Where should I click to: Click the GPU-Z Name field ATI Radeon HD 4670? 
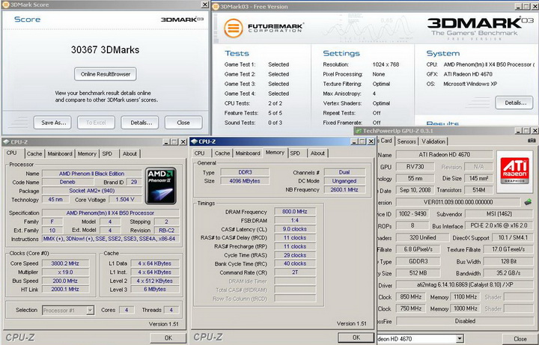(444, 155)
